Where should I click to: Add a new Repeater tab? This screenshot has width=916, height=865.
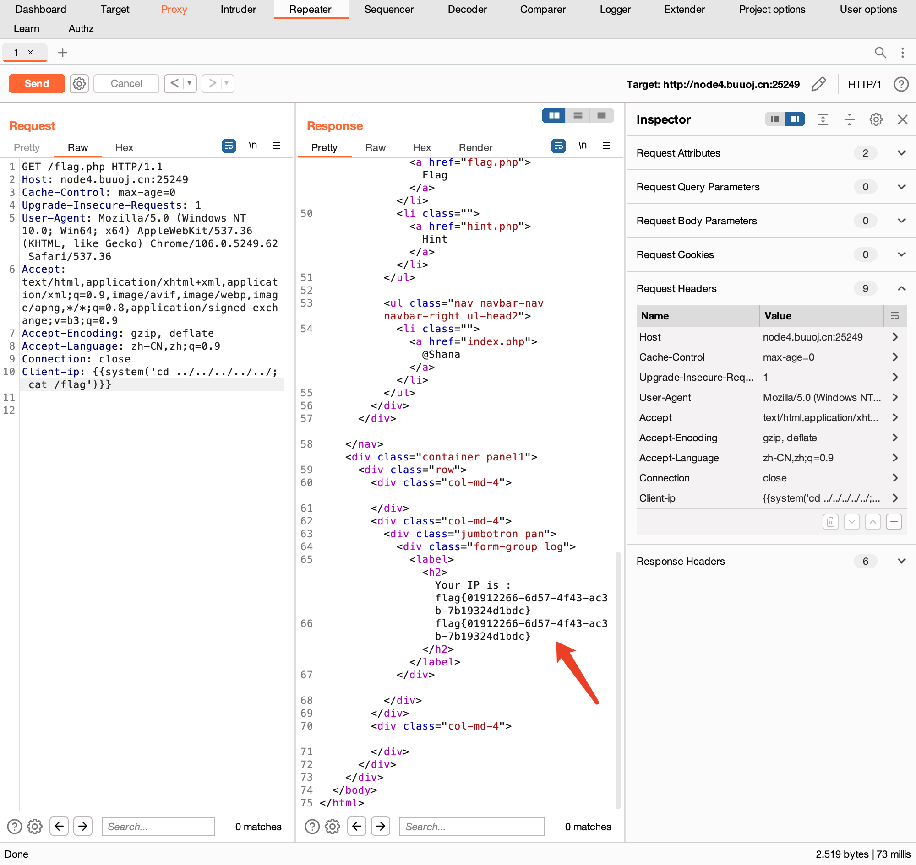(x=63, y=53)
